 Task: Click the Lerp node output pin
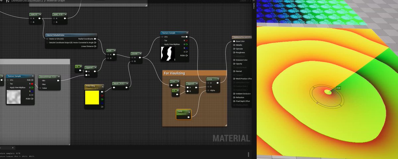[x=218, y=83]
